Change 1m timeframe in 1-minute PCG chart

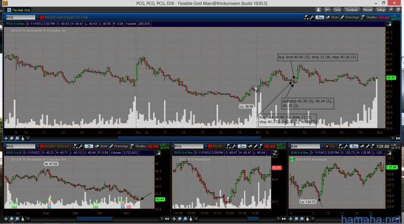(242, 146)
